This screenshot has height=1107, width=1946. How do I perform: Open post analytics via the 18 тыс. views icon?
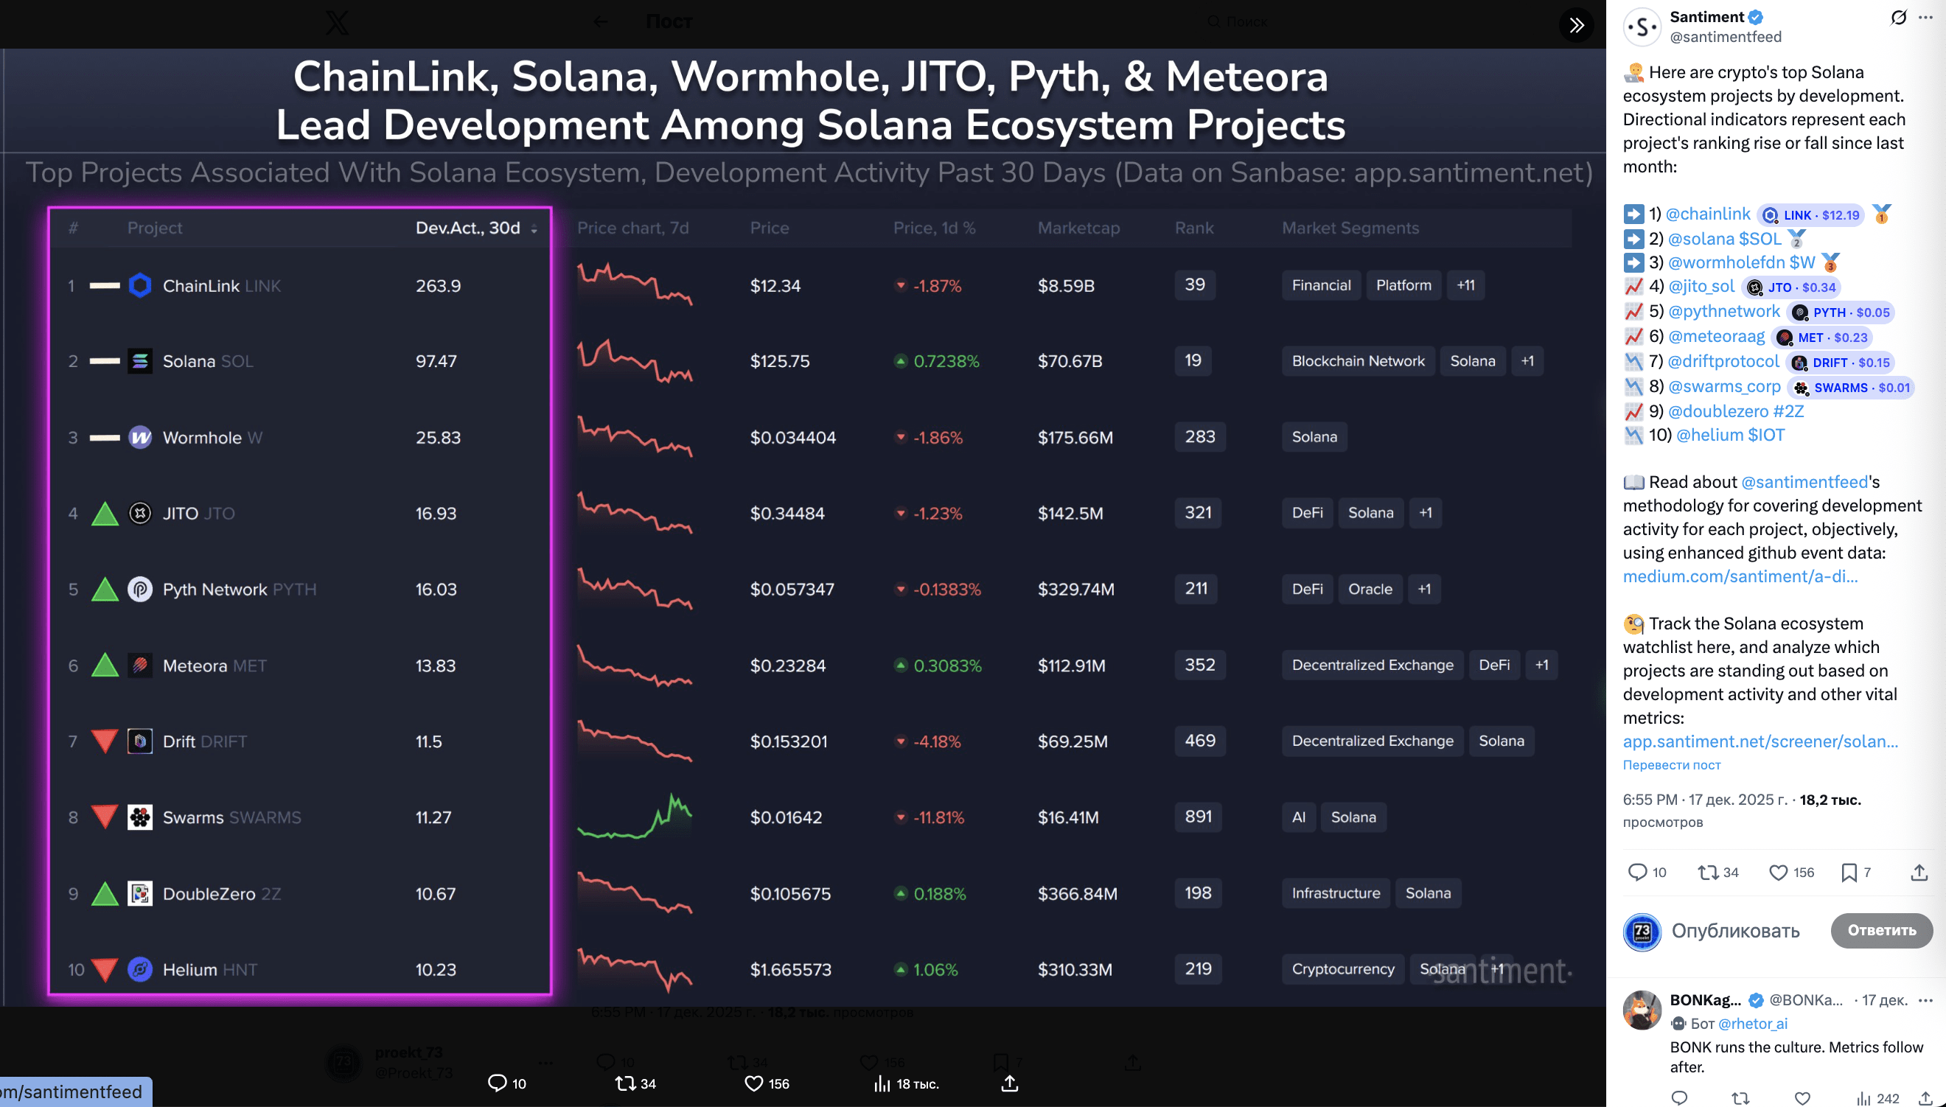[x=882, y=1083]
